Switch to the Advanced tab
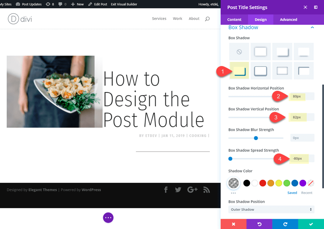The height and width of the screenshot is (229, 324). click(288, 19)
